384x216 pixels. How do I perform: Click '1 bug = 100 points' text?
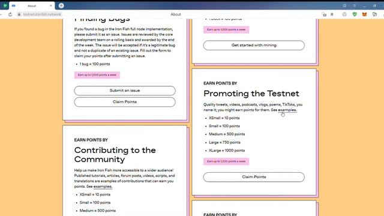click(95, 64)
